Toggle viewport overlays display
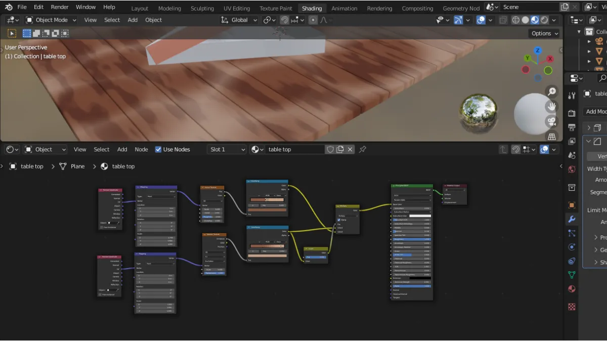Image resolution: width=607 pixels, height=341 pixels. [481, 20]
